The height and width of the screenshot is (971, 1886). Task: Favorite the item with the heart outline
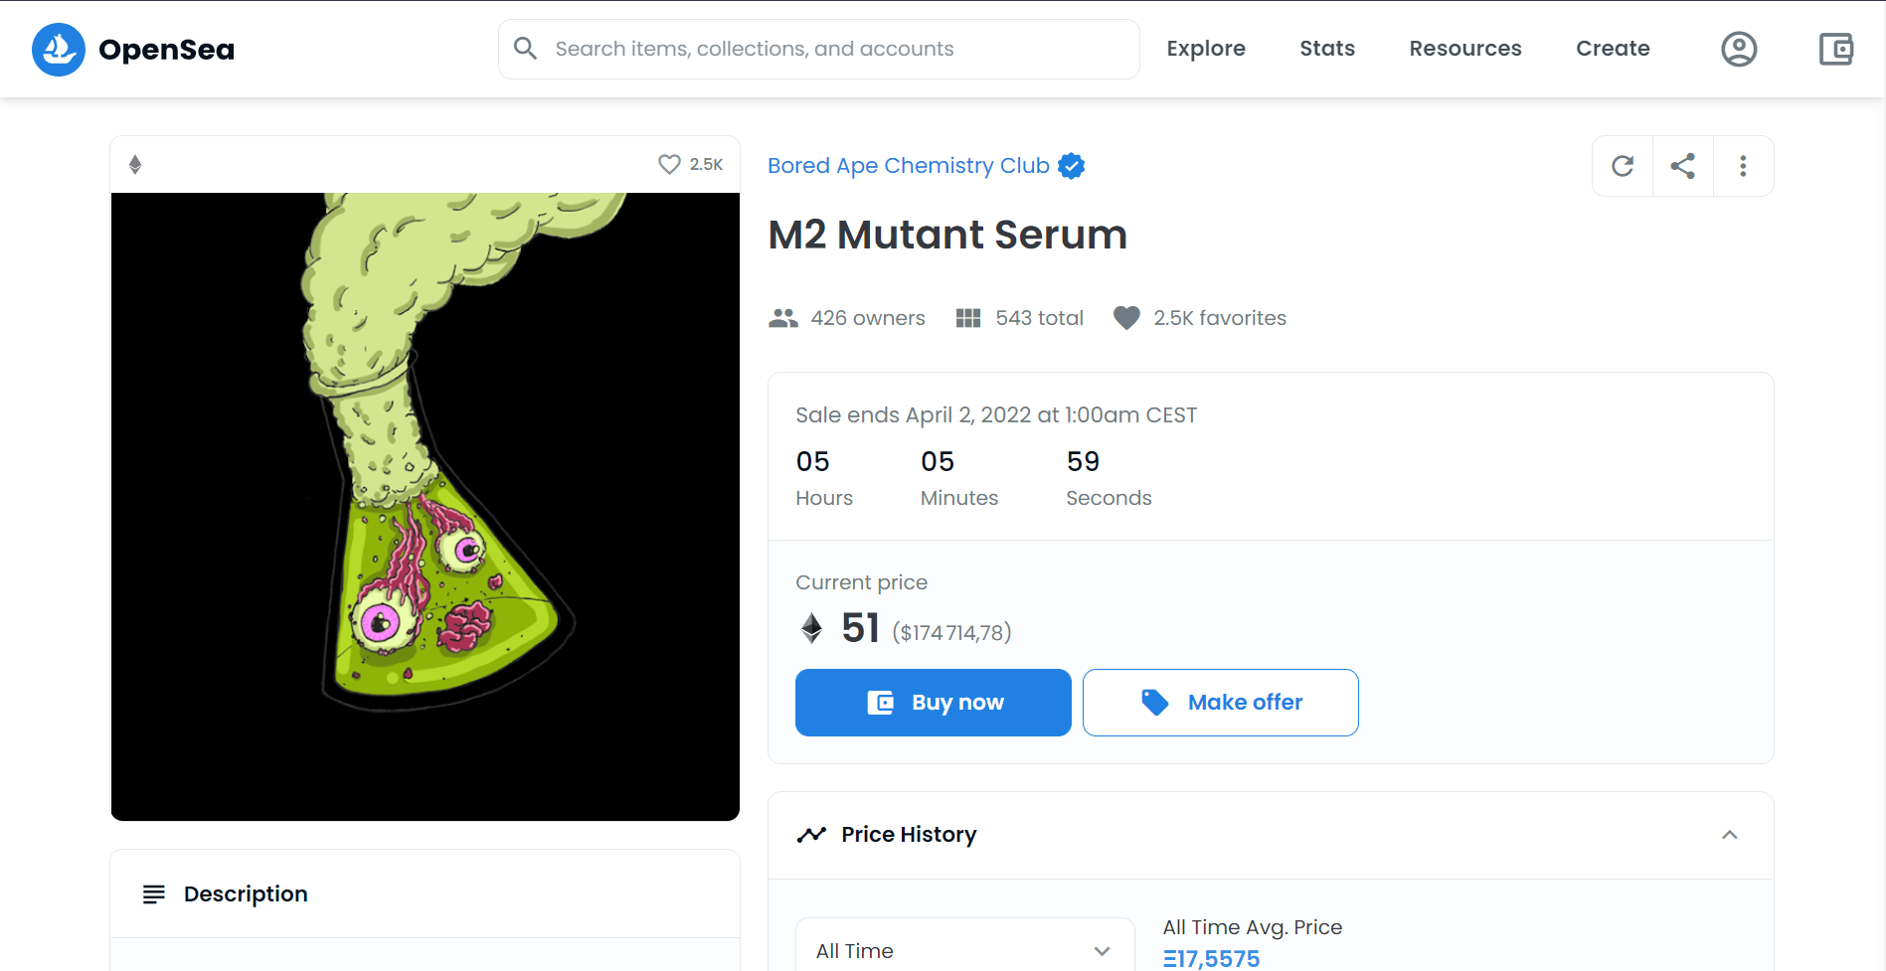point(669,164)
